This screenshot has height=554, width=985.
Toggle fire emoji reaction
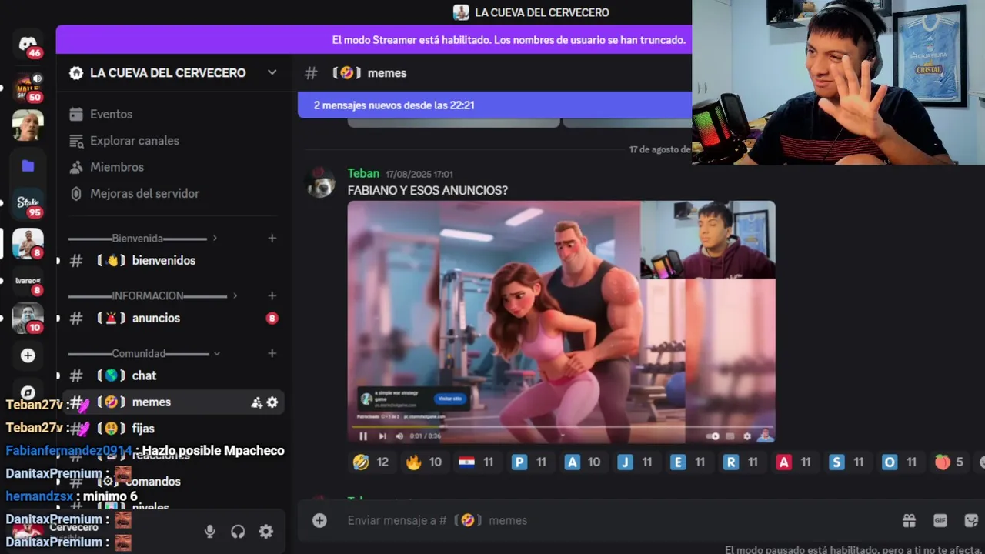point(423,462)
